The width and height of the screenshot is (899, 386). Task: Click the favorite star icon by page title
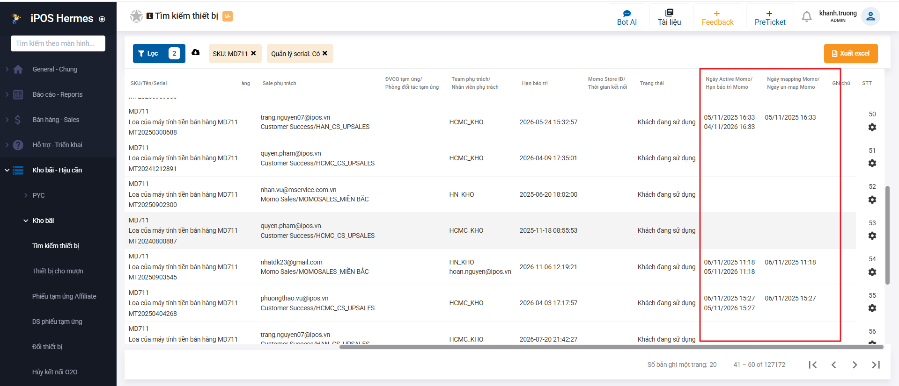[136, 16]
